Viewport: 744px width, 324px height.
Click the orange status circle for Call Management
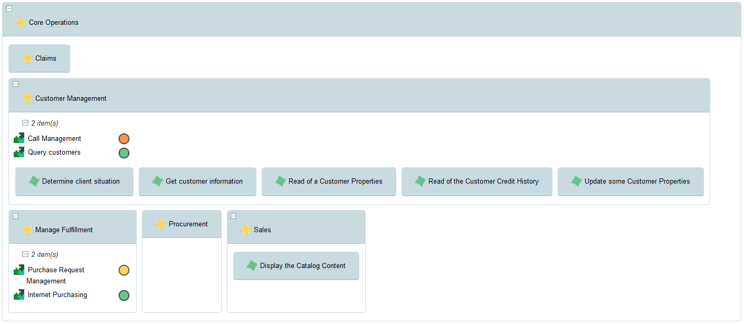[124, 139]
